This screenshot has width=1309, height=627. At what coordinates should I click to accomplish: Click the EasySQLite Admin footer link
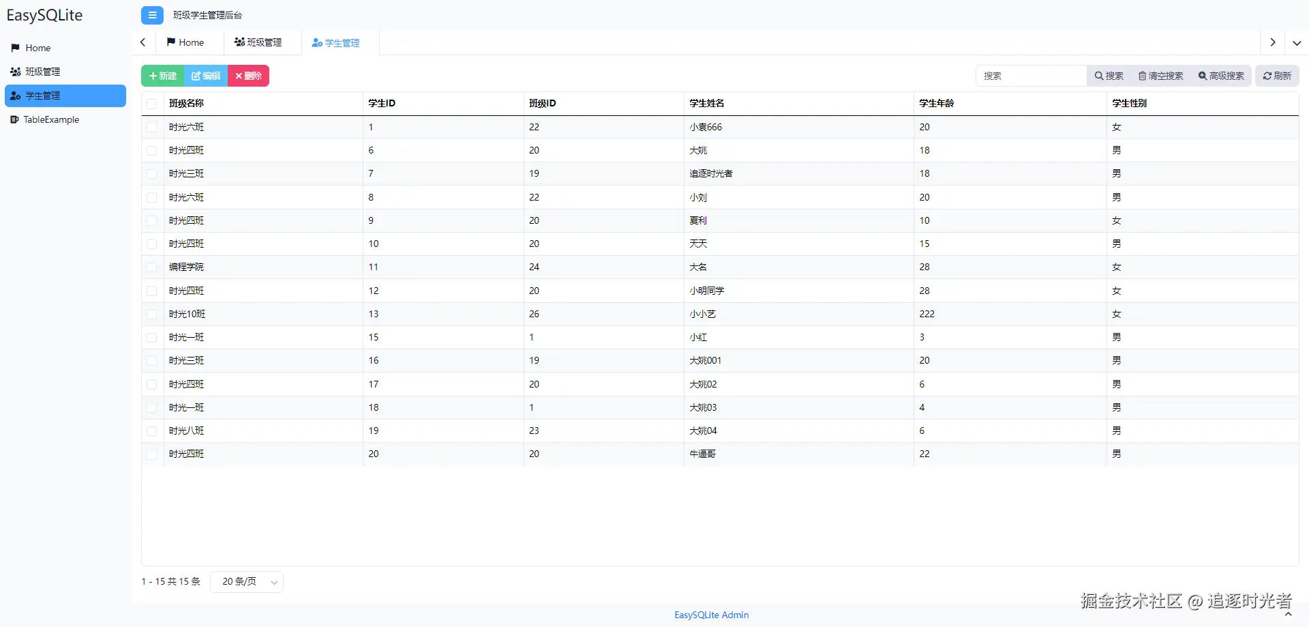(x=711, y=615)
